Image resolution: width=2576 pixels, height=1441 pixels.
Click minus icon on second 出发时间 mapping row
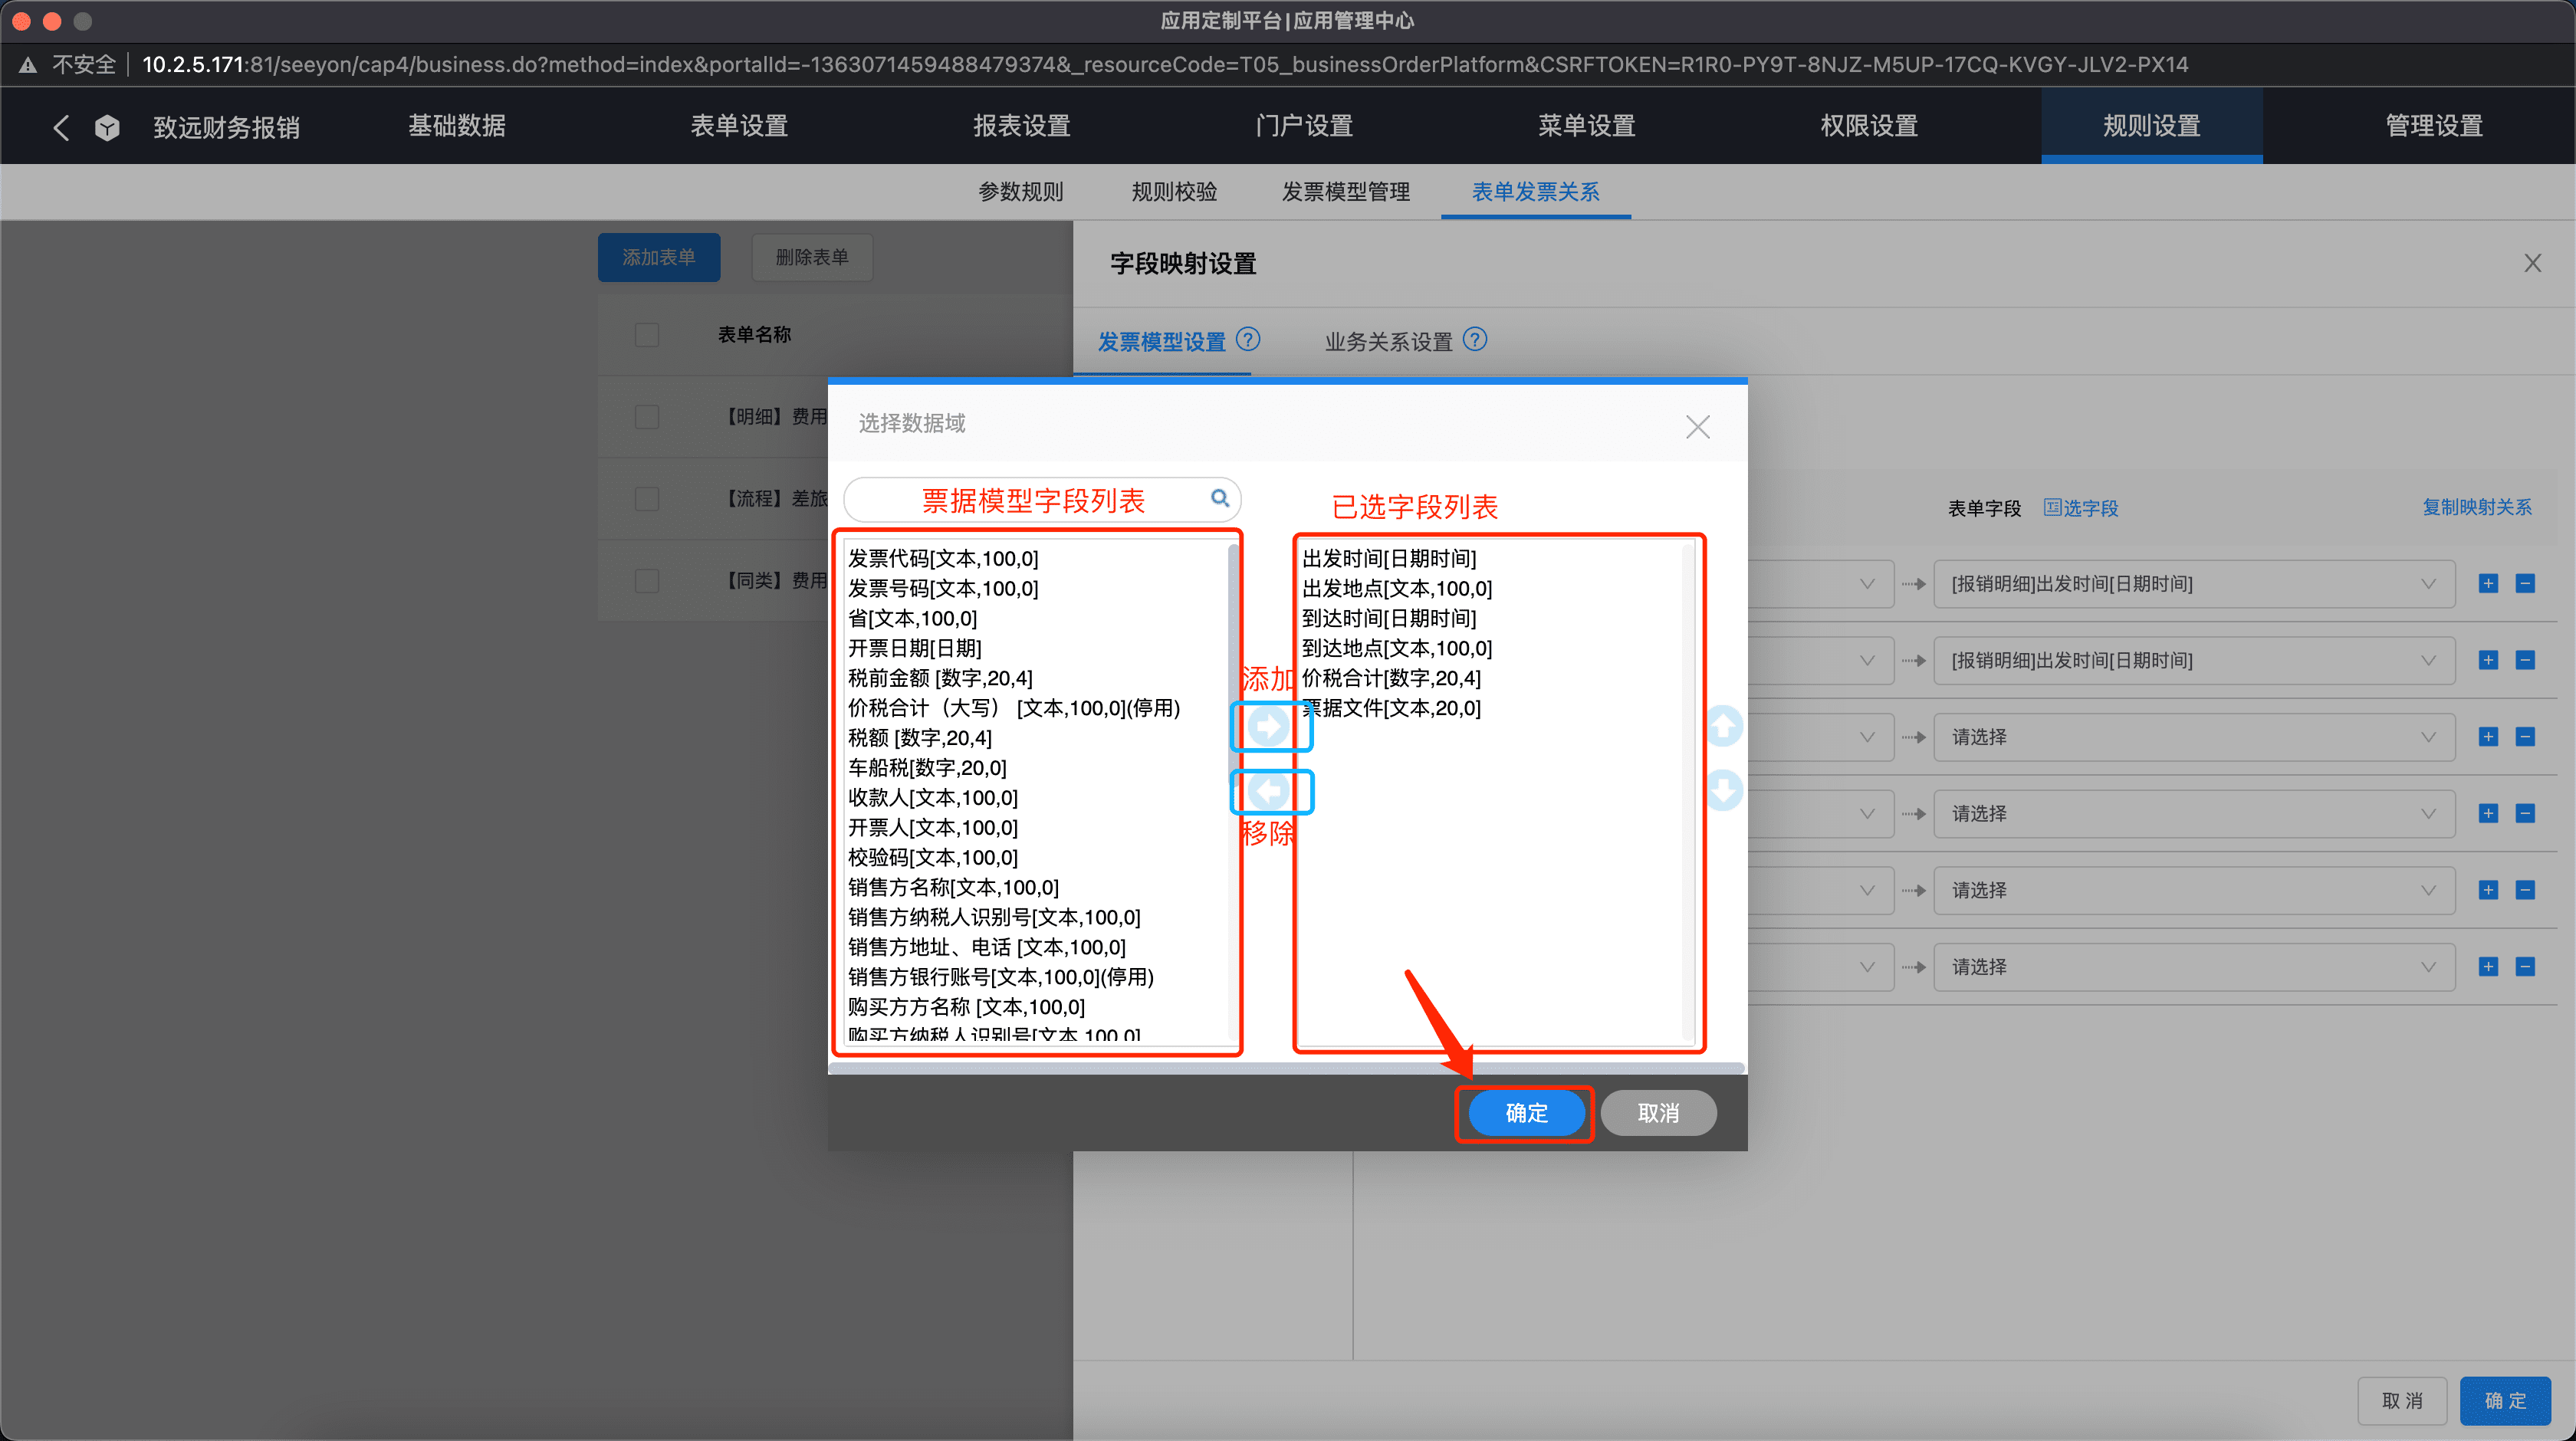[x=2525, y=661]
